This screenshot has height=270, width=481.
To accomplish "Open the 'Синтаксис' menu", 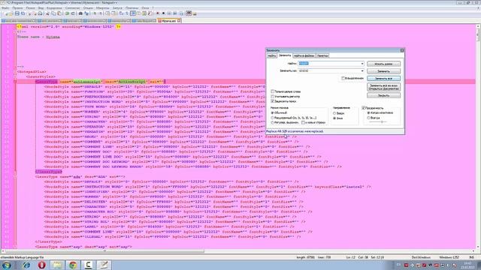I will click(72, 8).
